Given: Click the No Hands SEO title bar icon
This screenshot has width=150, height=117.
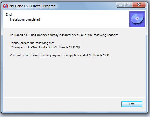Looking at the screenshot, I should tap(6, 6).
